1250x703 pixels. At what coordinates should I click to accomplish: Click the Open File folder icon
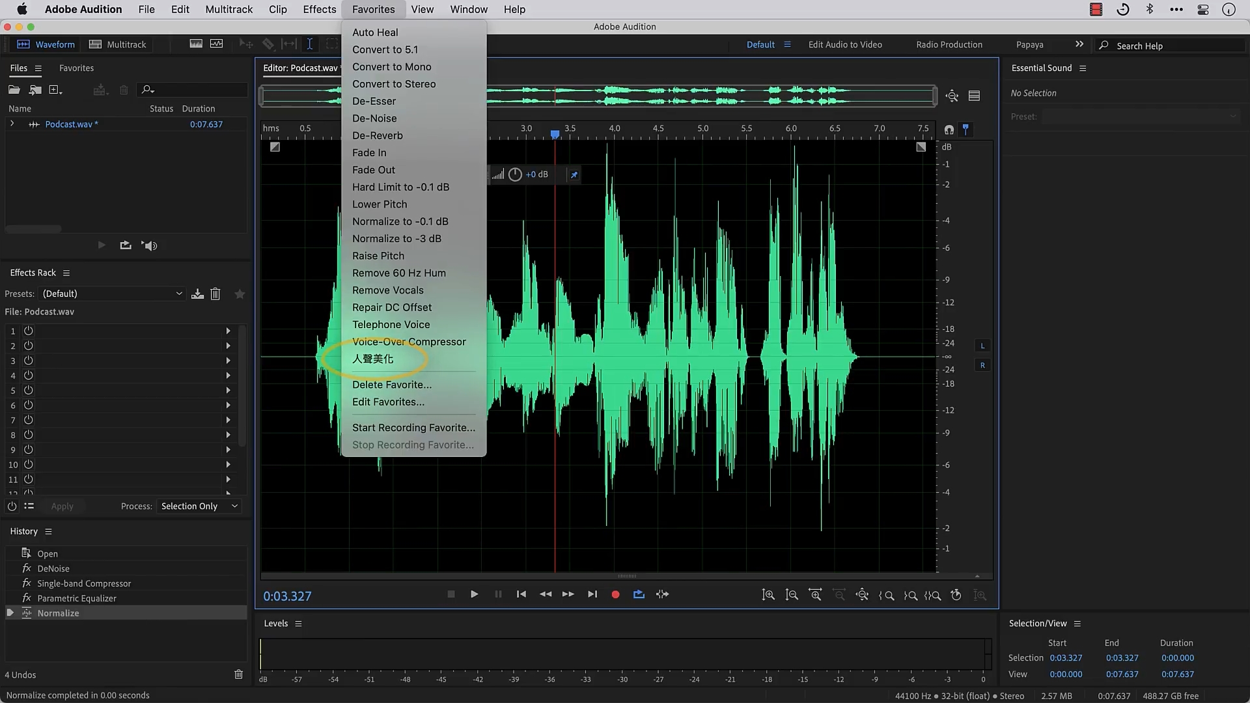click(x=14, y=90)
